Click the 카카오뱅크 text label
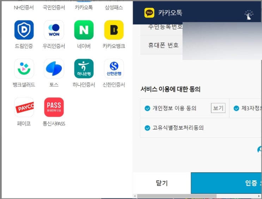 click(114, 46)
